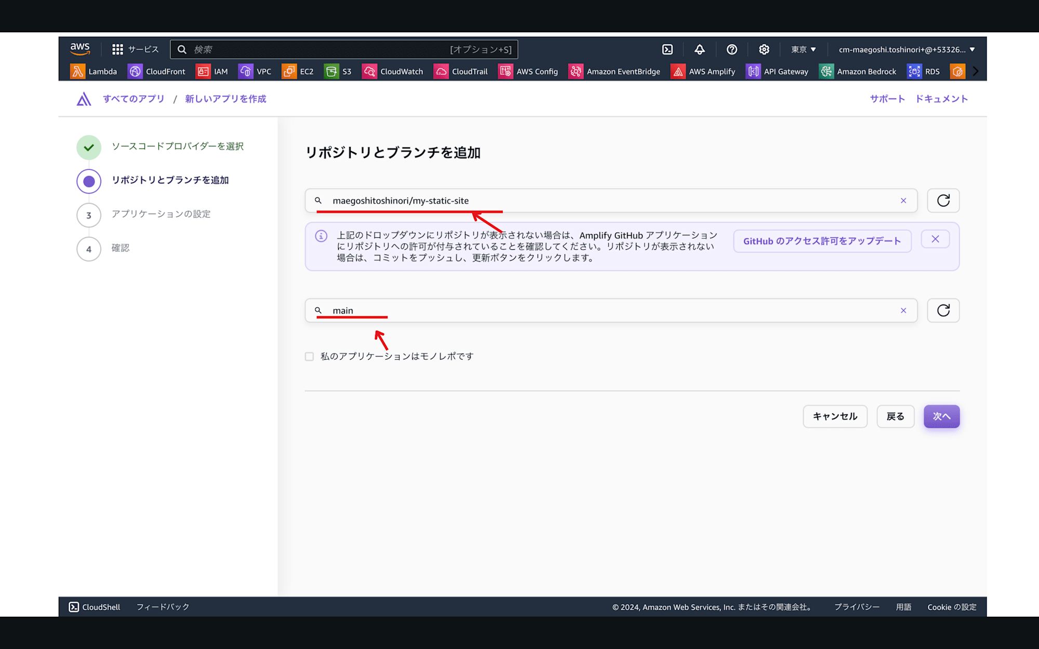Click the settings gear icon in navbar
The height and width of the screenshot is (649, 1039).
(x=764, y=49)
